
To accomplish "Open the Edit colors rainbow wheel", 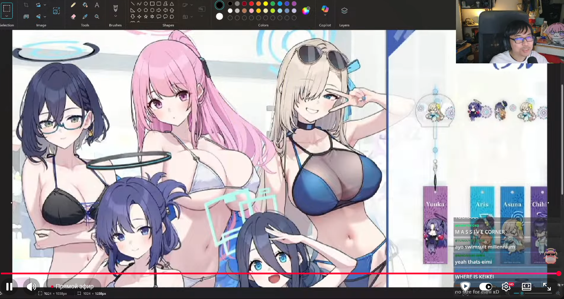I will point(306,11).
